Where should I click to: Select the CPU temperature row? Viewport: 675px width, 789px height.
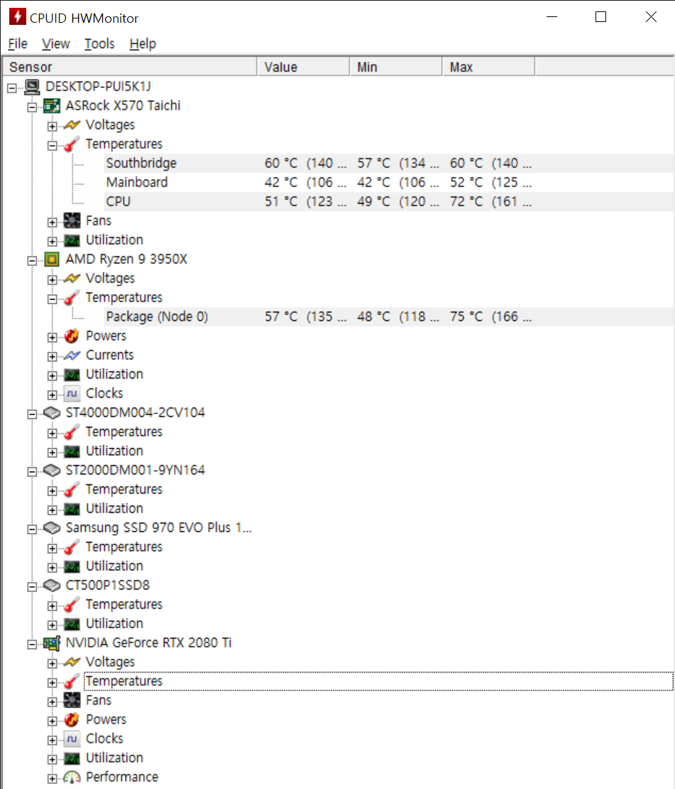[389, 201]
